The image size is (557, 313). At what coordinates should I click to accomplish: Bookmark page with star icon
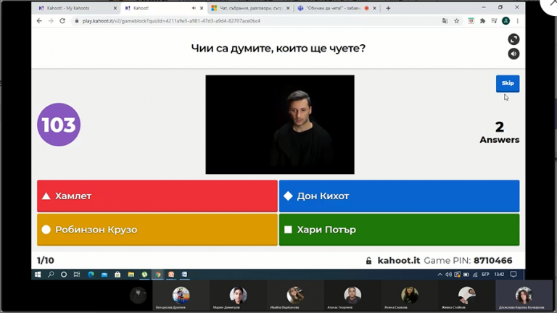[456, 21]
